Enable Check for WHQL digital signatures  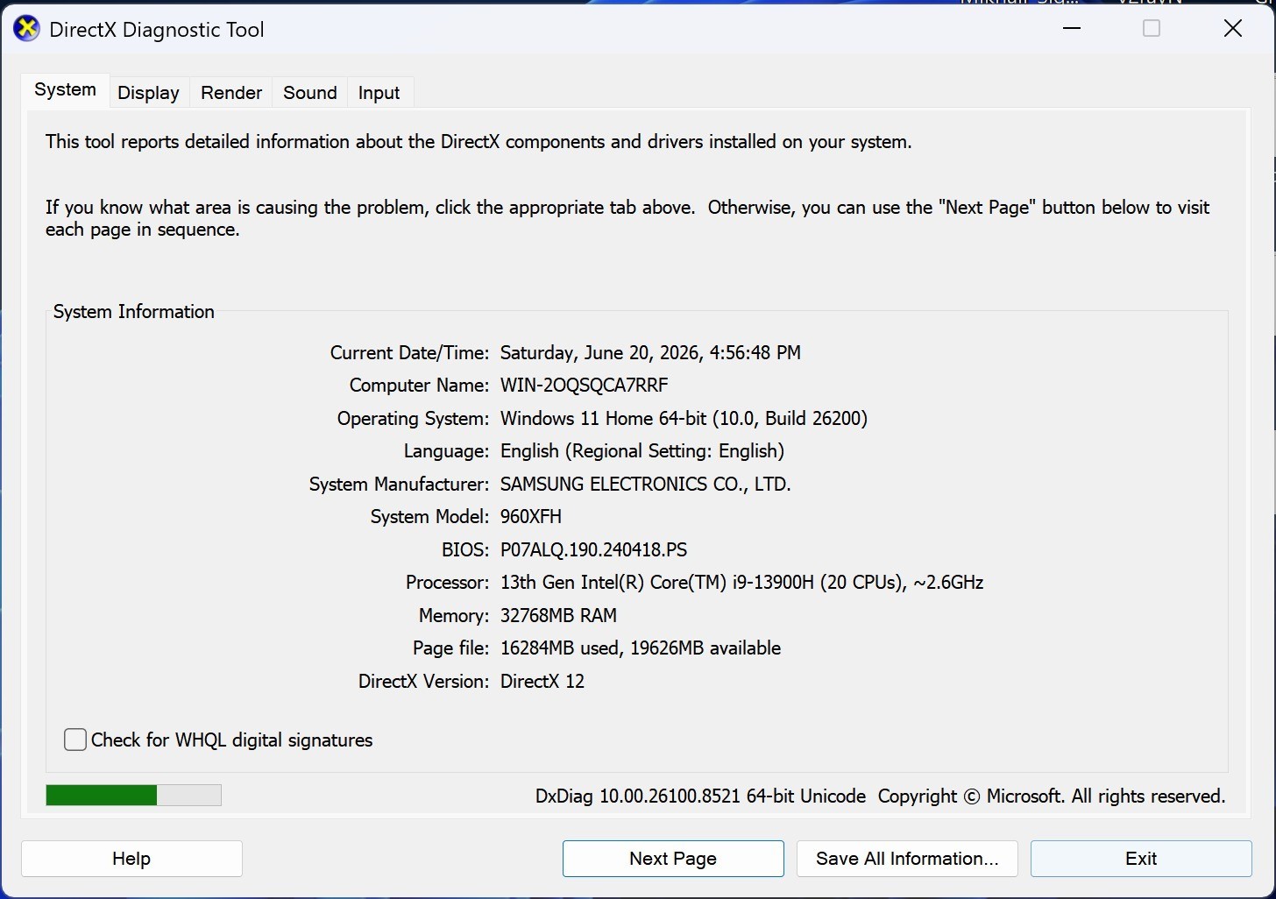point(75,740)
